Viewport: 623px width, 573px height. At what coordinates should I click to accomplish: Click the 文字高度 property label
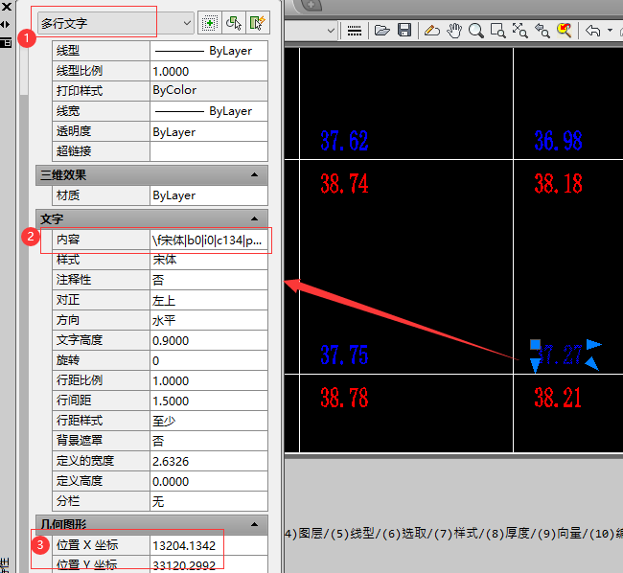click(x=80, y=340)
